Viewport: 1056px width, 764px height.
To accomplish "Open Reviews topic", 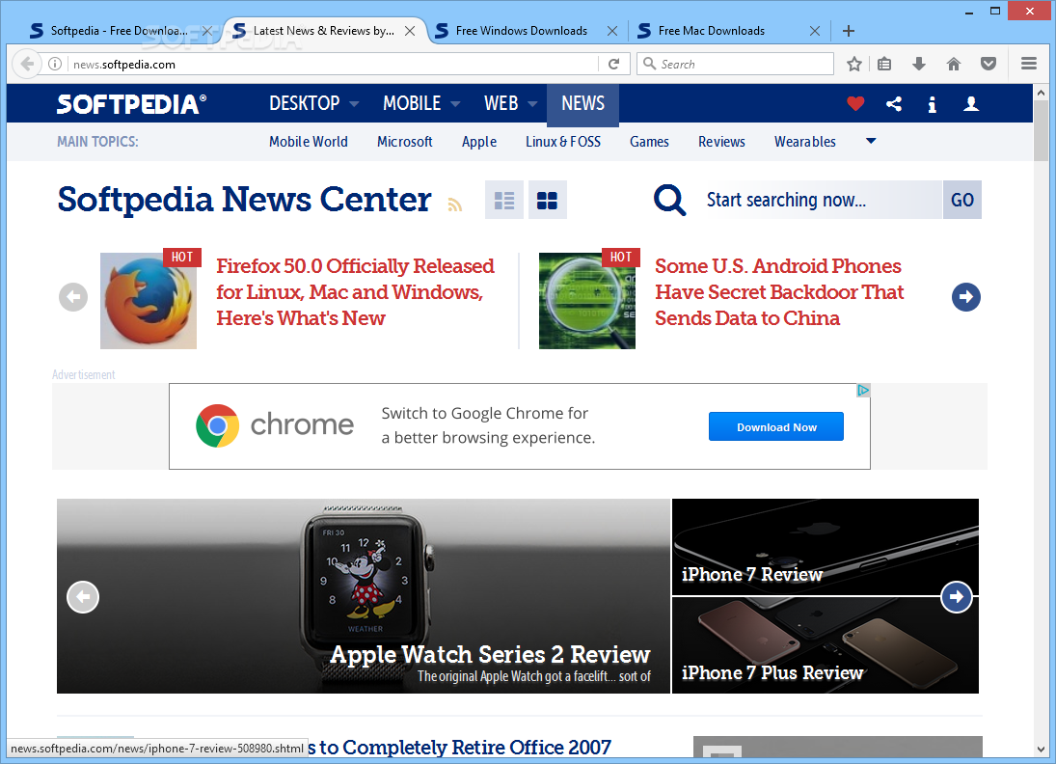I will pos(721,142).
